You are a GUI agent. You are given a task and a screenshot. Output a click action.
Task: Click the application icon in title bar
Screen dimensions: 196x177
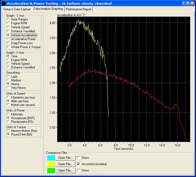coord(3,3)
